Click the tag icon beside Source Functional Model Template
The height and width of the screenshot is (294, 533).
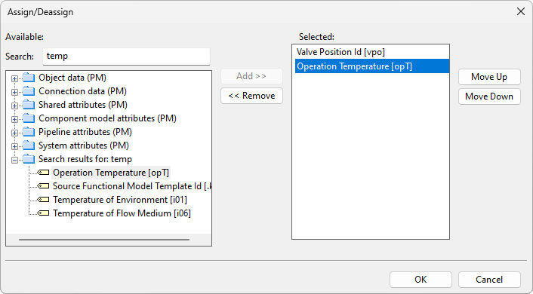[43, 186]
